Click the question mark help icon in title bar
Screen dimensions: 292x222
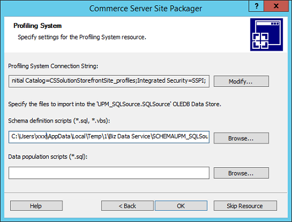coord(256,6)
